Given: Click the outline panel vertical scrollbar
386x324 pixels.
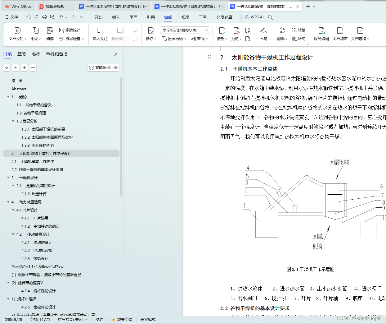Looking at the screenshot, I should [x=121, y=137].
